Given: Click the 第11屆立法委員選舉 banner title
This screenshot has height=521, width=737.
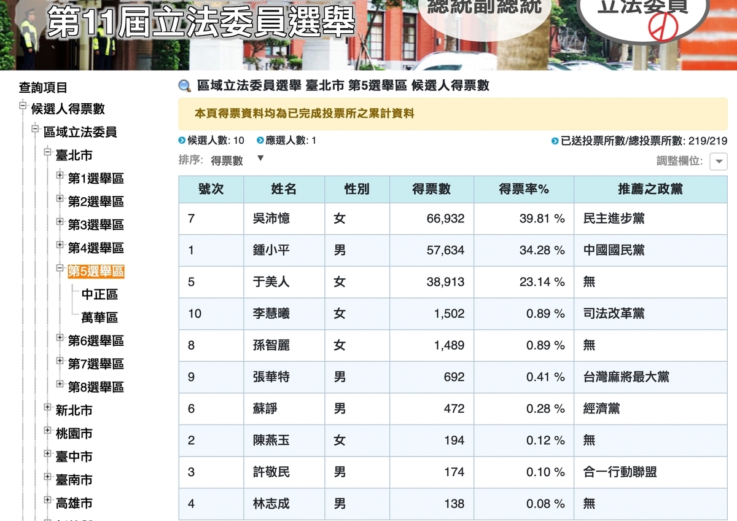Looking at the screenshot, I should pos(201,23).
